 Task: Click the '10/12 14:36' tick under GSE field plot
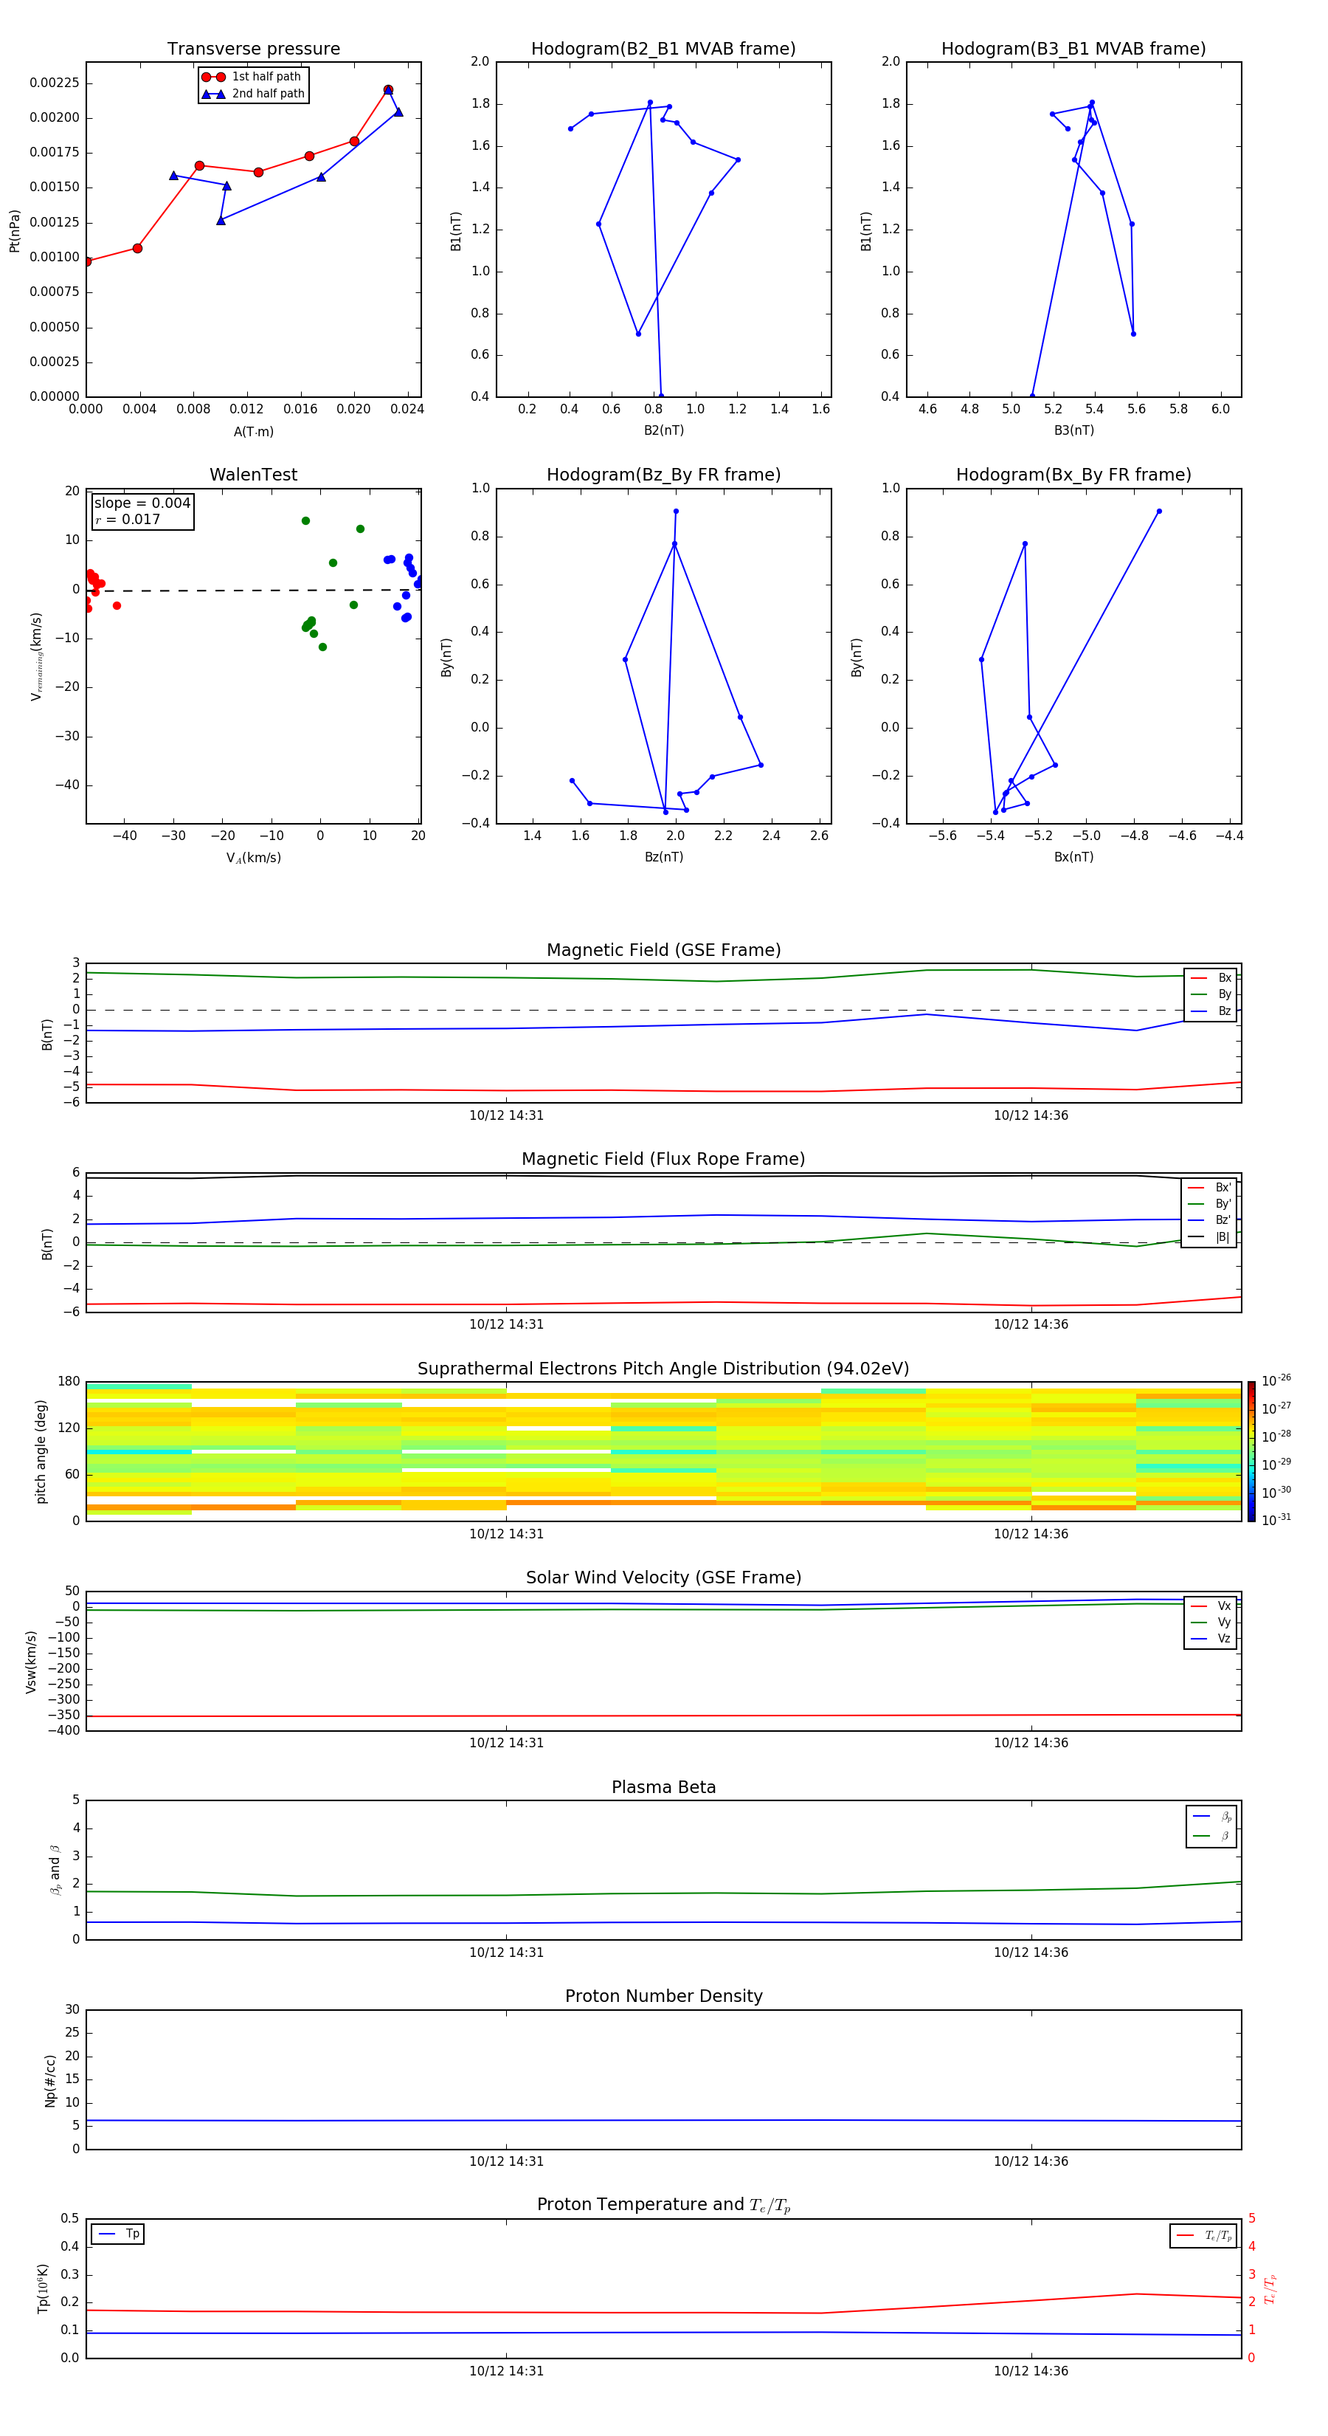click(x=1030, y=1116)
